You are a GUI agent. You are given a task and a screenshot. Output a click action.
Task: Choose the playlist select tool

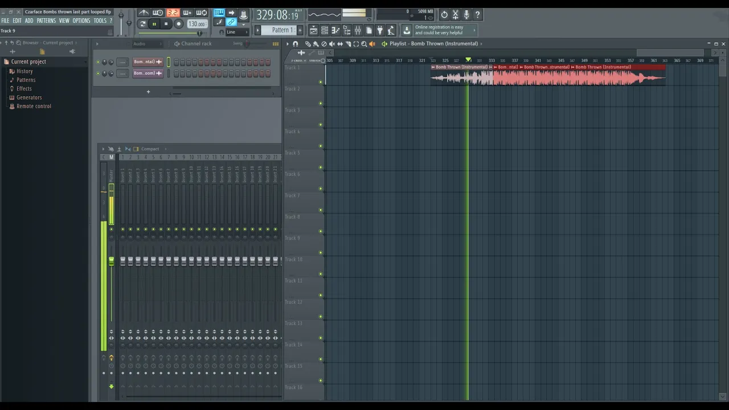pos(356,44)
